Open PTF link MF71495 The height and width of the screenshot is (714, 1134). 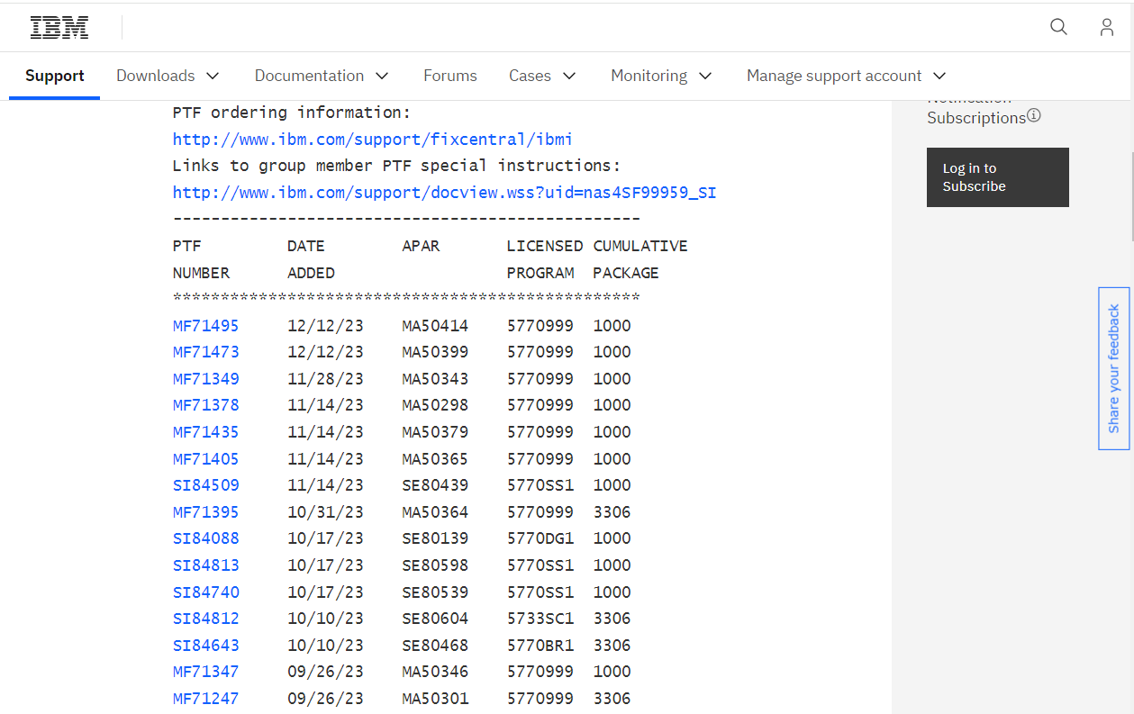(x=206, y=325)
